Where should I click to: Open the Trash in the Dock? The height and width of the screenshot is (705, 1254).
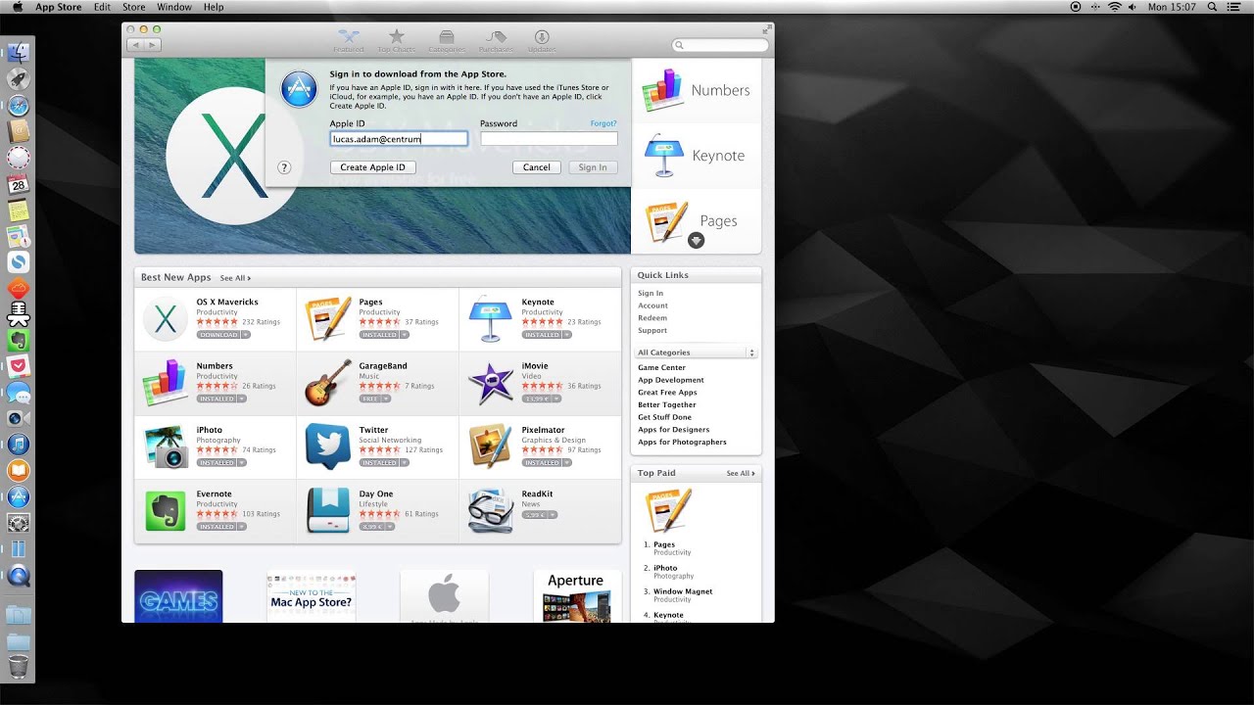pos(19,668)
